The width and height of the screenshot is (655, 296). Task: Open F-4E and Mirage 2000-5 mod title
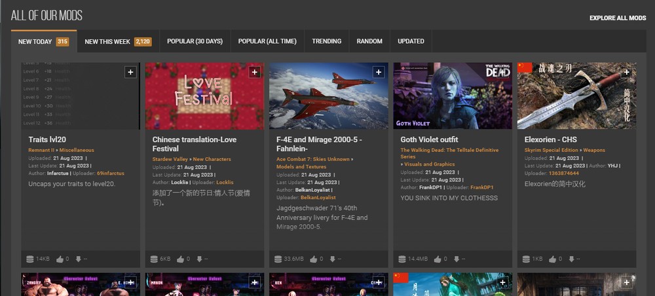click(319, 144)
